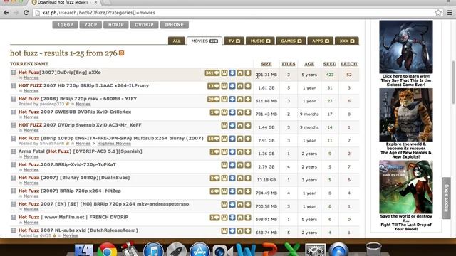Open Hot Fuzz (2008) BrRip YIFY torrent link

[78, 99]
